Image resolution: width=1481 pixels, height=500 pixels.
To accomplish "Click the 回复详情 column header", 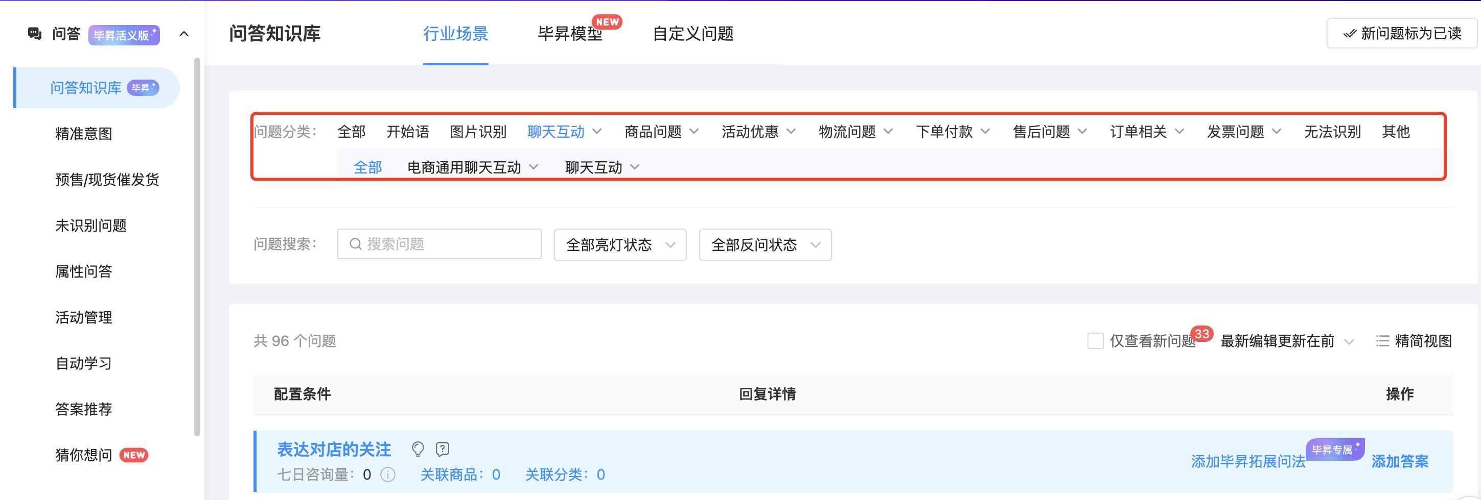I will [767, 394].
